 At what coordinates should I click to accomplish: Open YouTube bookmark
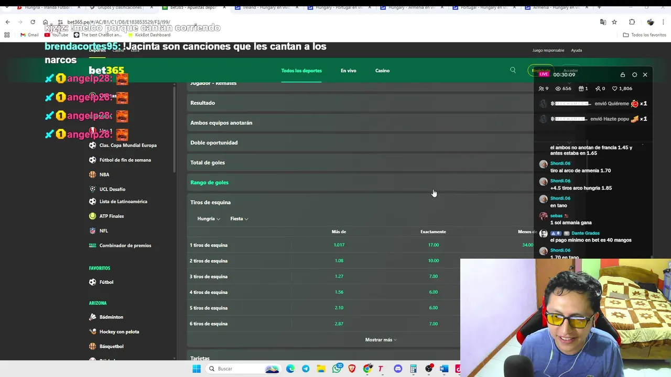click(x=56, y=35)
